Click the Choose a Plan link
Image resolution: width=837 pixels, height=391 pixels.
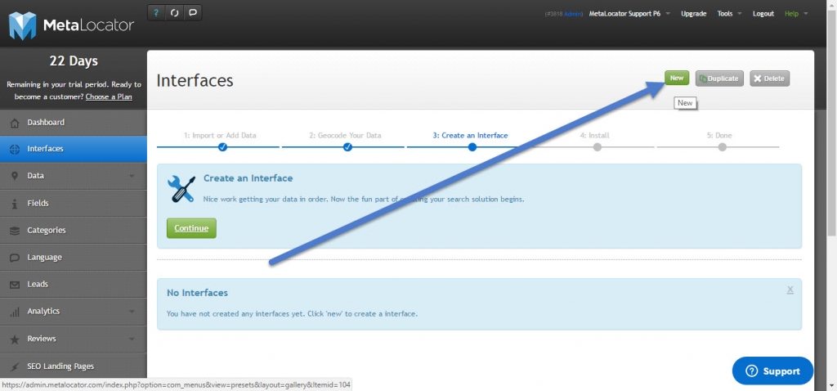109,97
